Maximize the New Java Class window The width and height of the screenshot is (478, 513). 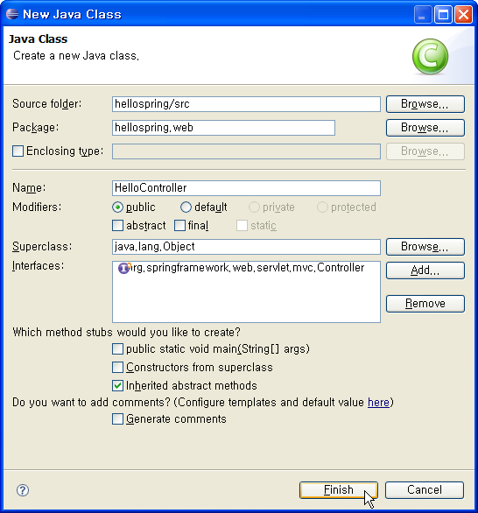coord(443,15)
